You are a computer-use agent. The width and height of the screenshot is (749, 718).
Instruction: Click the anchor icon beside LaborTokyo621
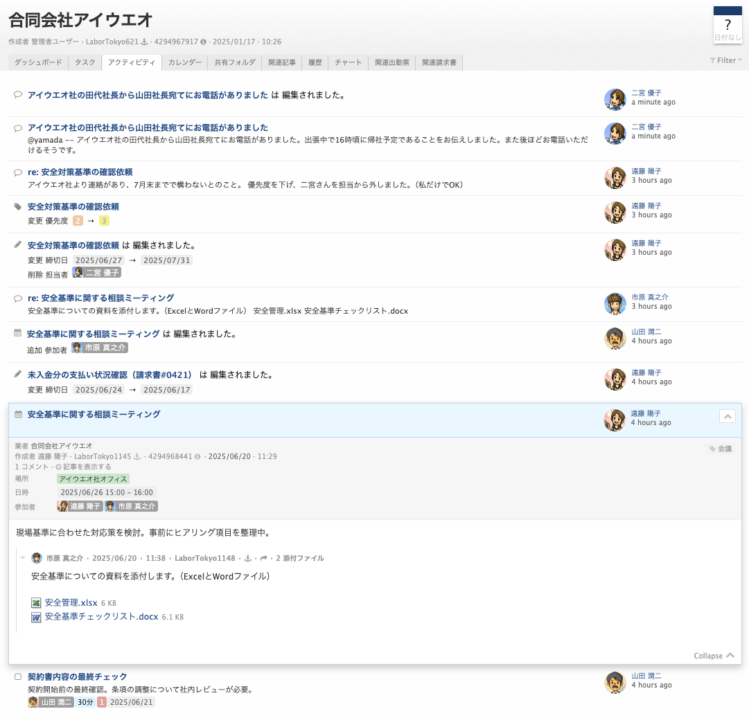click(x=145, y=42)
